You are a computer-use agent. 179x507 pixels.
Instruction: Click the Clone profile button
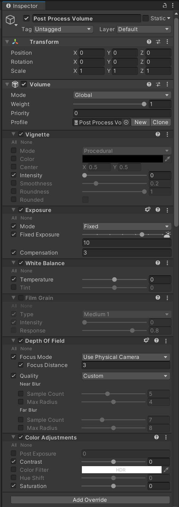pos(160,122)
